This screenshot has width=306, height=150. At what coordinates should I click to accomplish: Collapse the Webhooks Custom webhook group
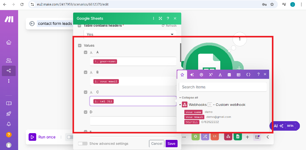180,105
